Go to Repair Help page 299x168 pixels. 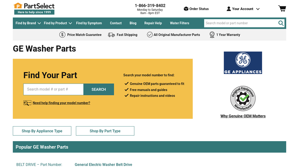coord(153,23)
